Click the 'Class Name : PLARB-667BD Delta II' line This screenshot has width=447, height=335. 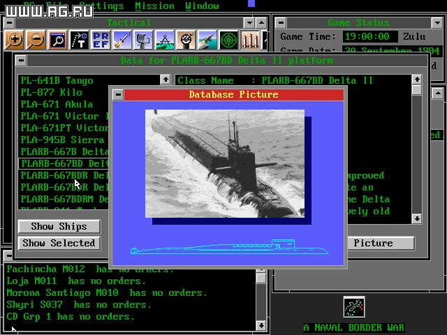(x=275, y=81)
